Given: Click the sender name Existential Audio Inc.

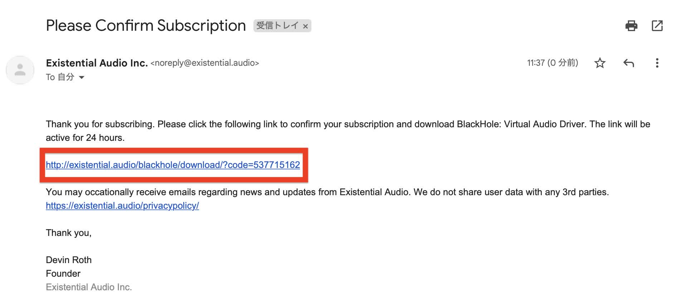Looking at the screenshot, I should click(x=97, y=63).
